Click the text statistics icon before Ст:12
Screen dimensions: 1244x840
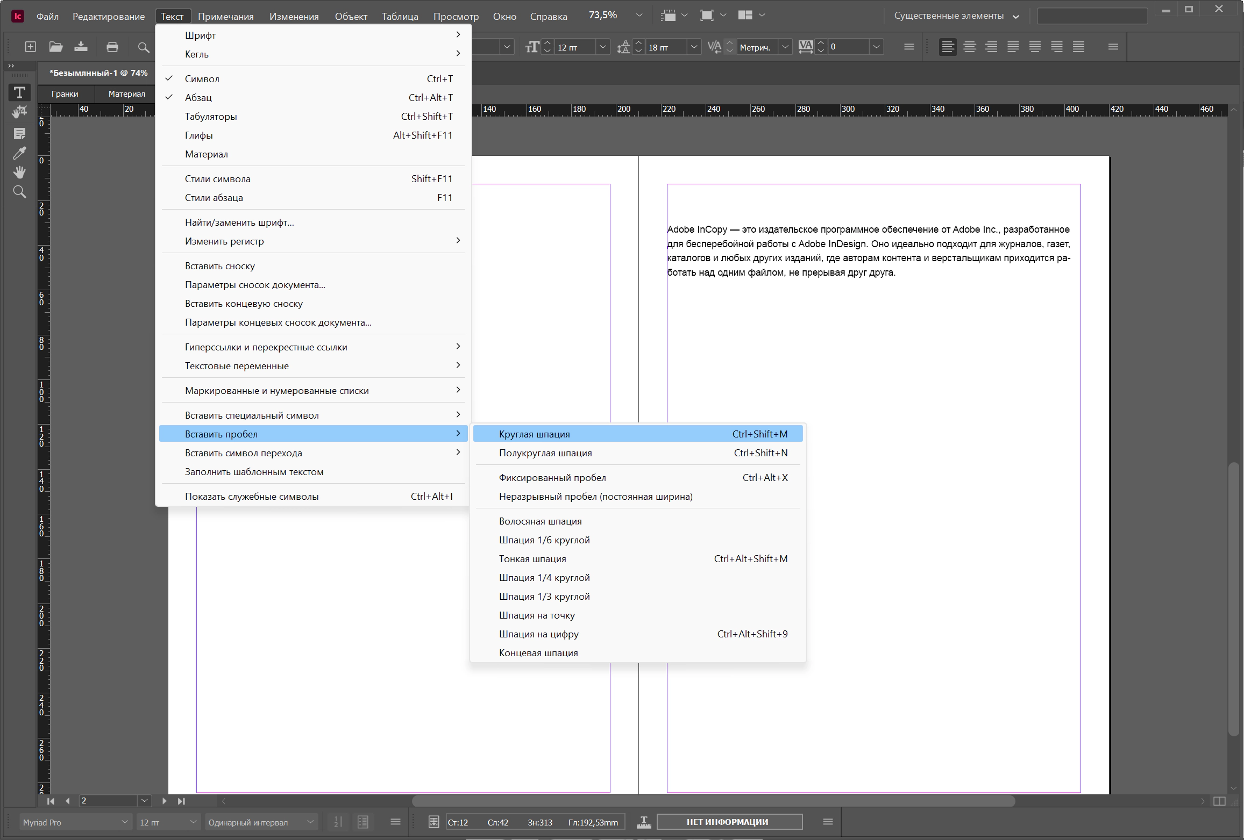tap(433, 822)
